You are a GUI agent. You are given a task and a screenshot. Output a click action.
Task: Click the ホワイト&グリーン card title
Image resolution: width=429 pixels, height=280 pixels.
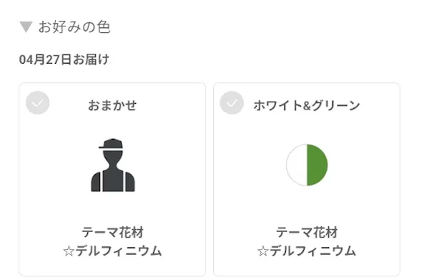(307, 105)
